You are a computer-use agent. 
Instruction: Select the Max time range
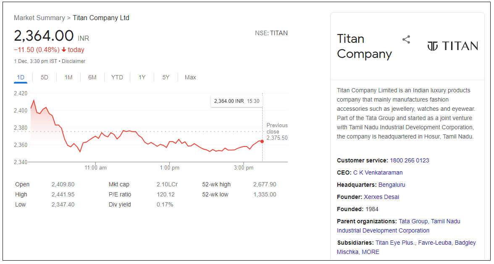click(x=190, y=77)
